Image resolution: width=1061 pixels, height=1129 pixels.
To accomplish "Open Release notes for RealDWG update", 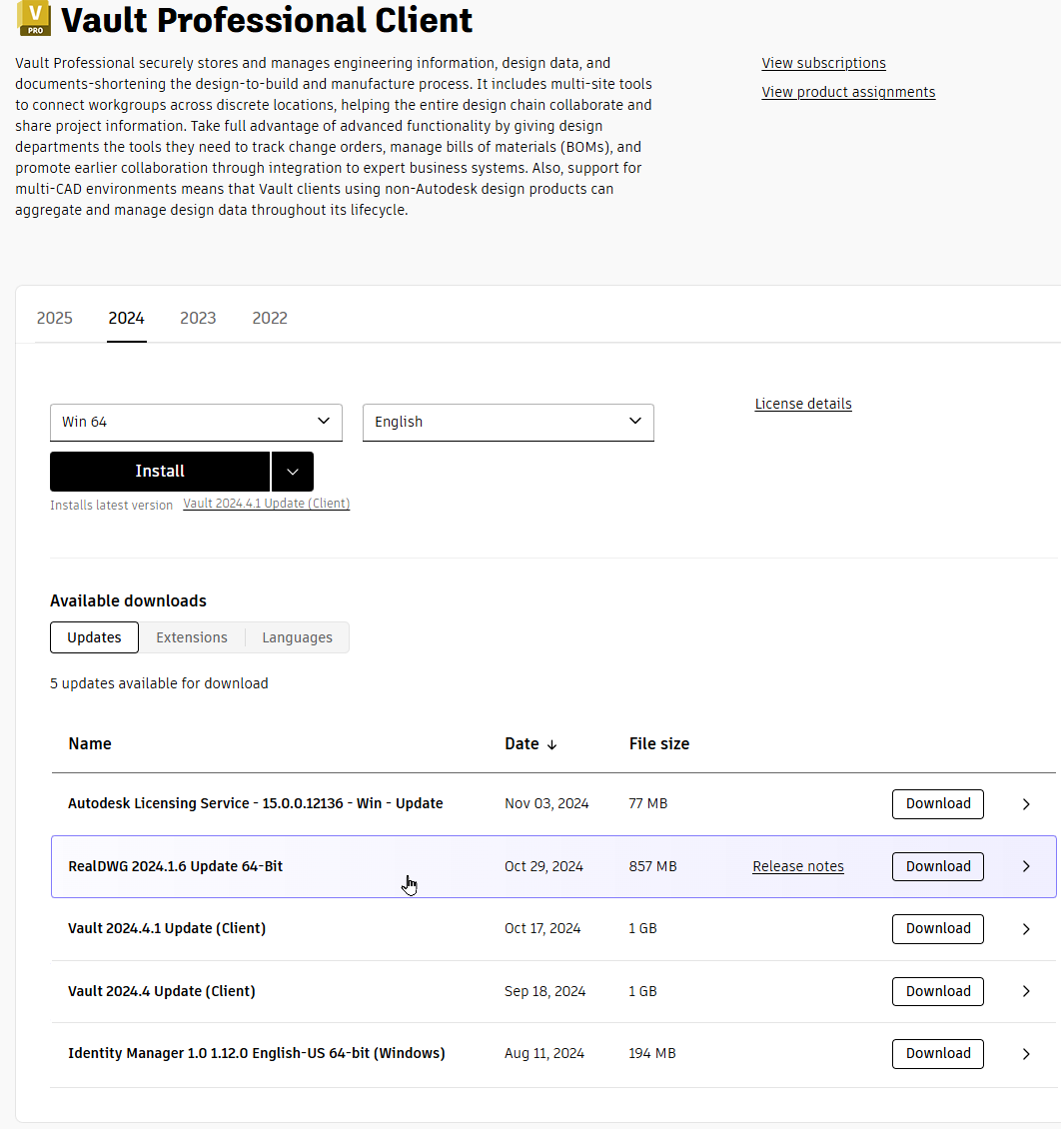I will 797,866.
